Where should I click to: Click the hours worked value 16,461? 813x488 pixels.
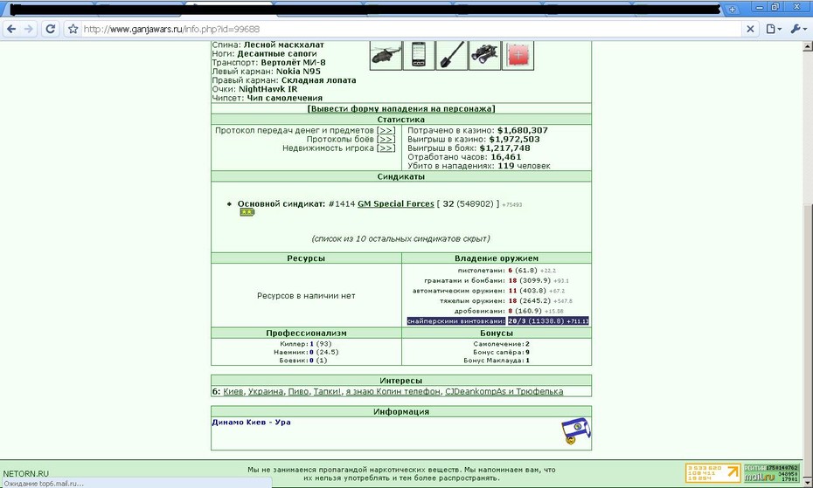click(505, 157)
